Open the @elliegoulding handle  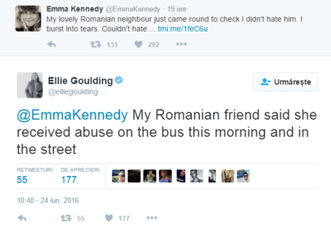point(73,92)
